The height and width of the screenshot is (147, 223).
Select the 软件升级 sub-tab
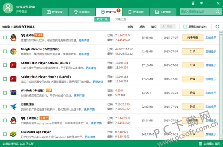(x=102, y=19)
